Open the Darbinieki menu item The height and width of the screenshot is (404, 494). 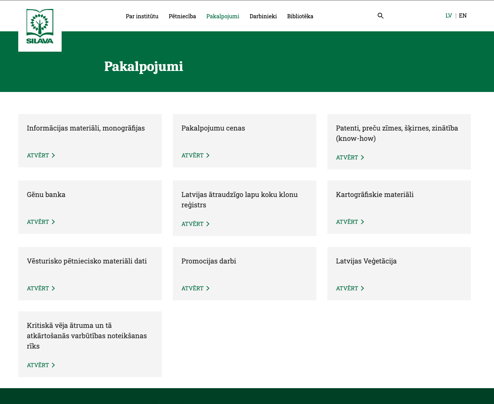click(x=263, y=16)
